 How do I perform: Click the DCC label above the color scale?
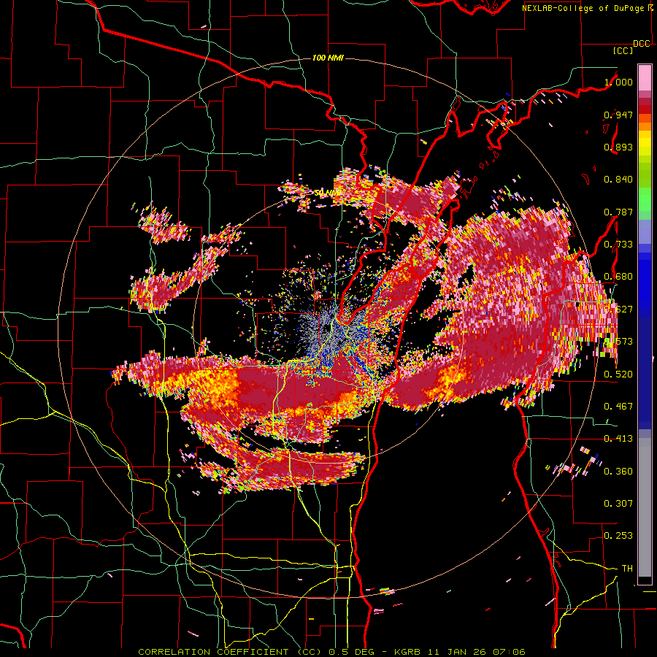641,44
